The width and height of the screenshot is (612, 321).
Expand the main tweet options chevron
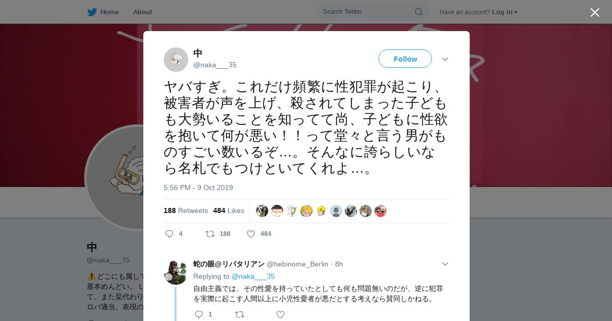[x=445, y=59]
